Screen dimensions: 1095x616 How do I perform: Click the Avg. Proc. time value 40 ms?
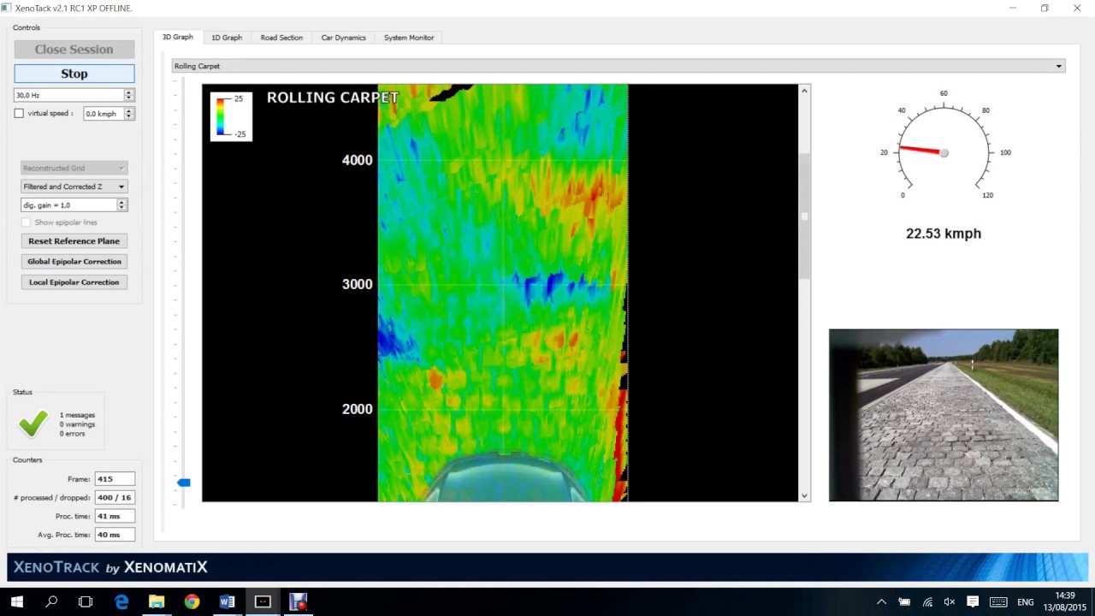(x=115, y=535)
